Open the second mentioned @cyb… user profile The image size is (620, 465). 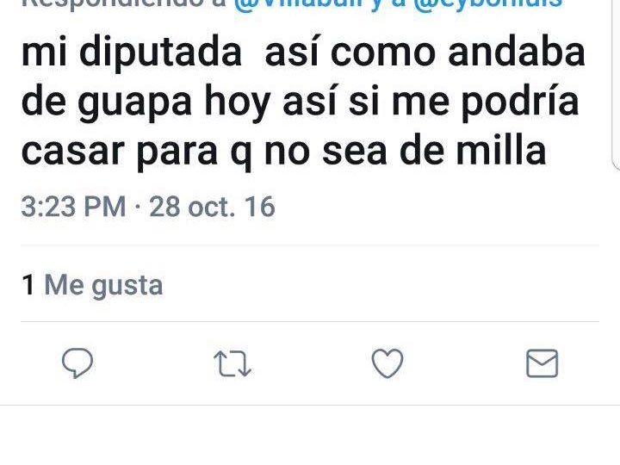tap(487, 4)
